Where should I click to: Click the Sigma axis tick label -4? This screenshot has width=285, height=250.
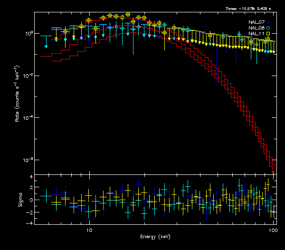30,223
